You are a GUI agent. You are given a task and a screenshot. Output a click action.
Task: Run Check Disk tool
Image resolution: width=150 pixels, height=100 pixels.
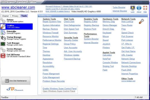[69, 22]
